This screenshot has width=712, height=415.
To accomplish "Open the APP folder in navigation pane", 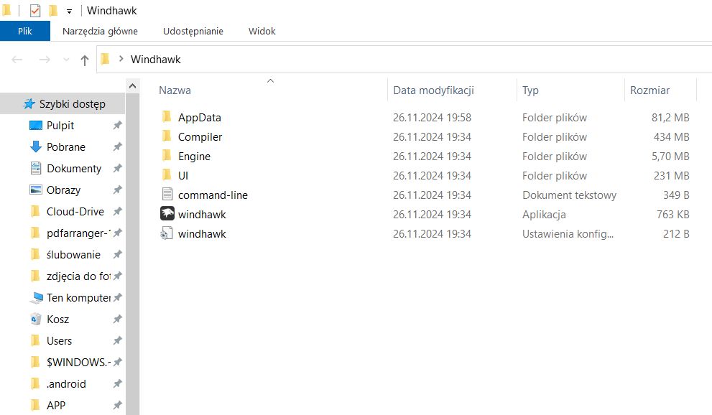I will [56, 406].
